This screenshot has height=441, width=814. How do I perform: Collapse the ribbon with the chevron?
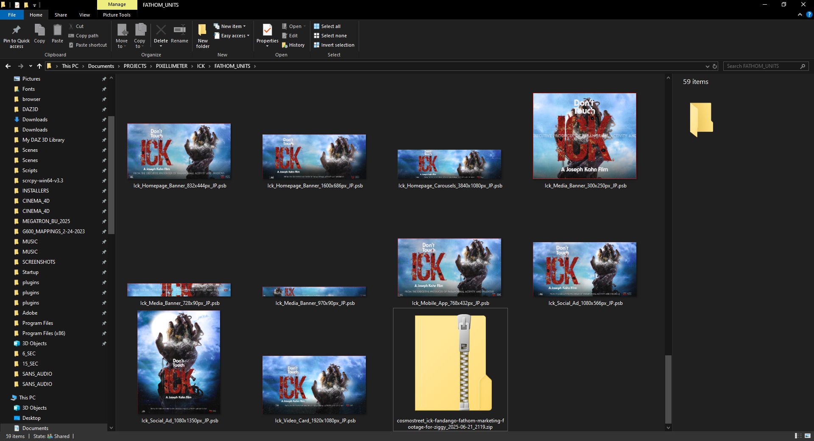pyautogui.click(x=800, y=14)
